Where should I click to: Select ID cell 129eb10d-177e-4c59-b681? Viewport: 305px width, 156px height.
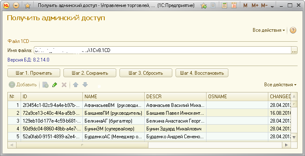[52, 121]
